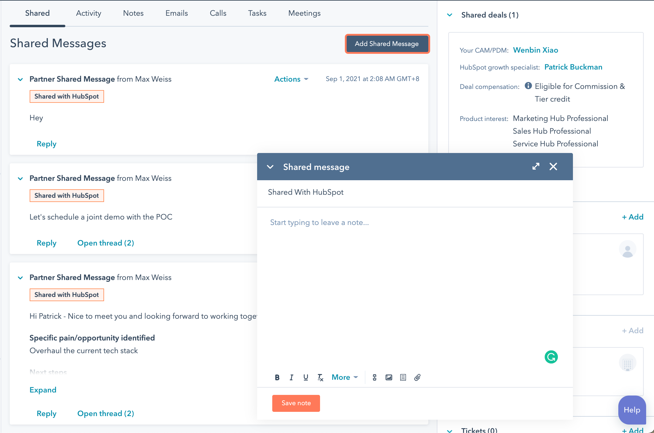Screen dimensions: 654x433
Task: Insert a link into the note
Action: [x=374, y=377]
